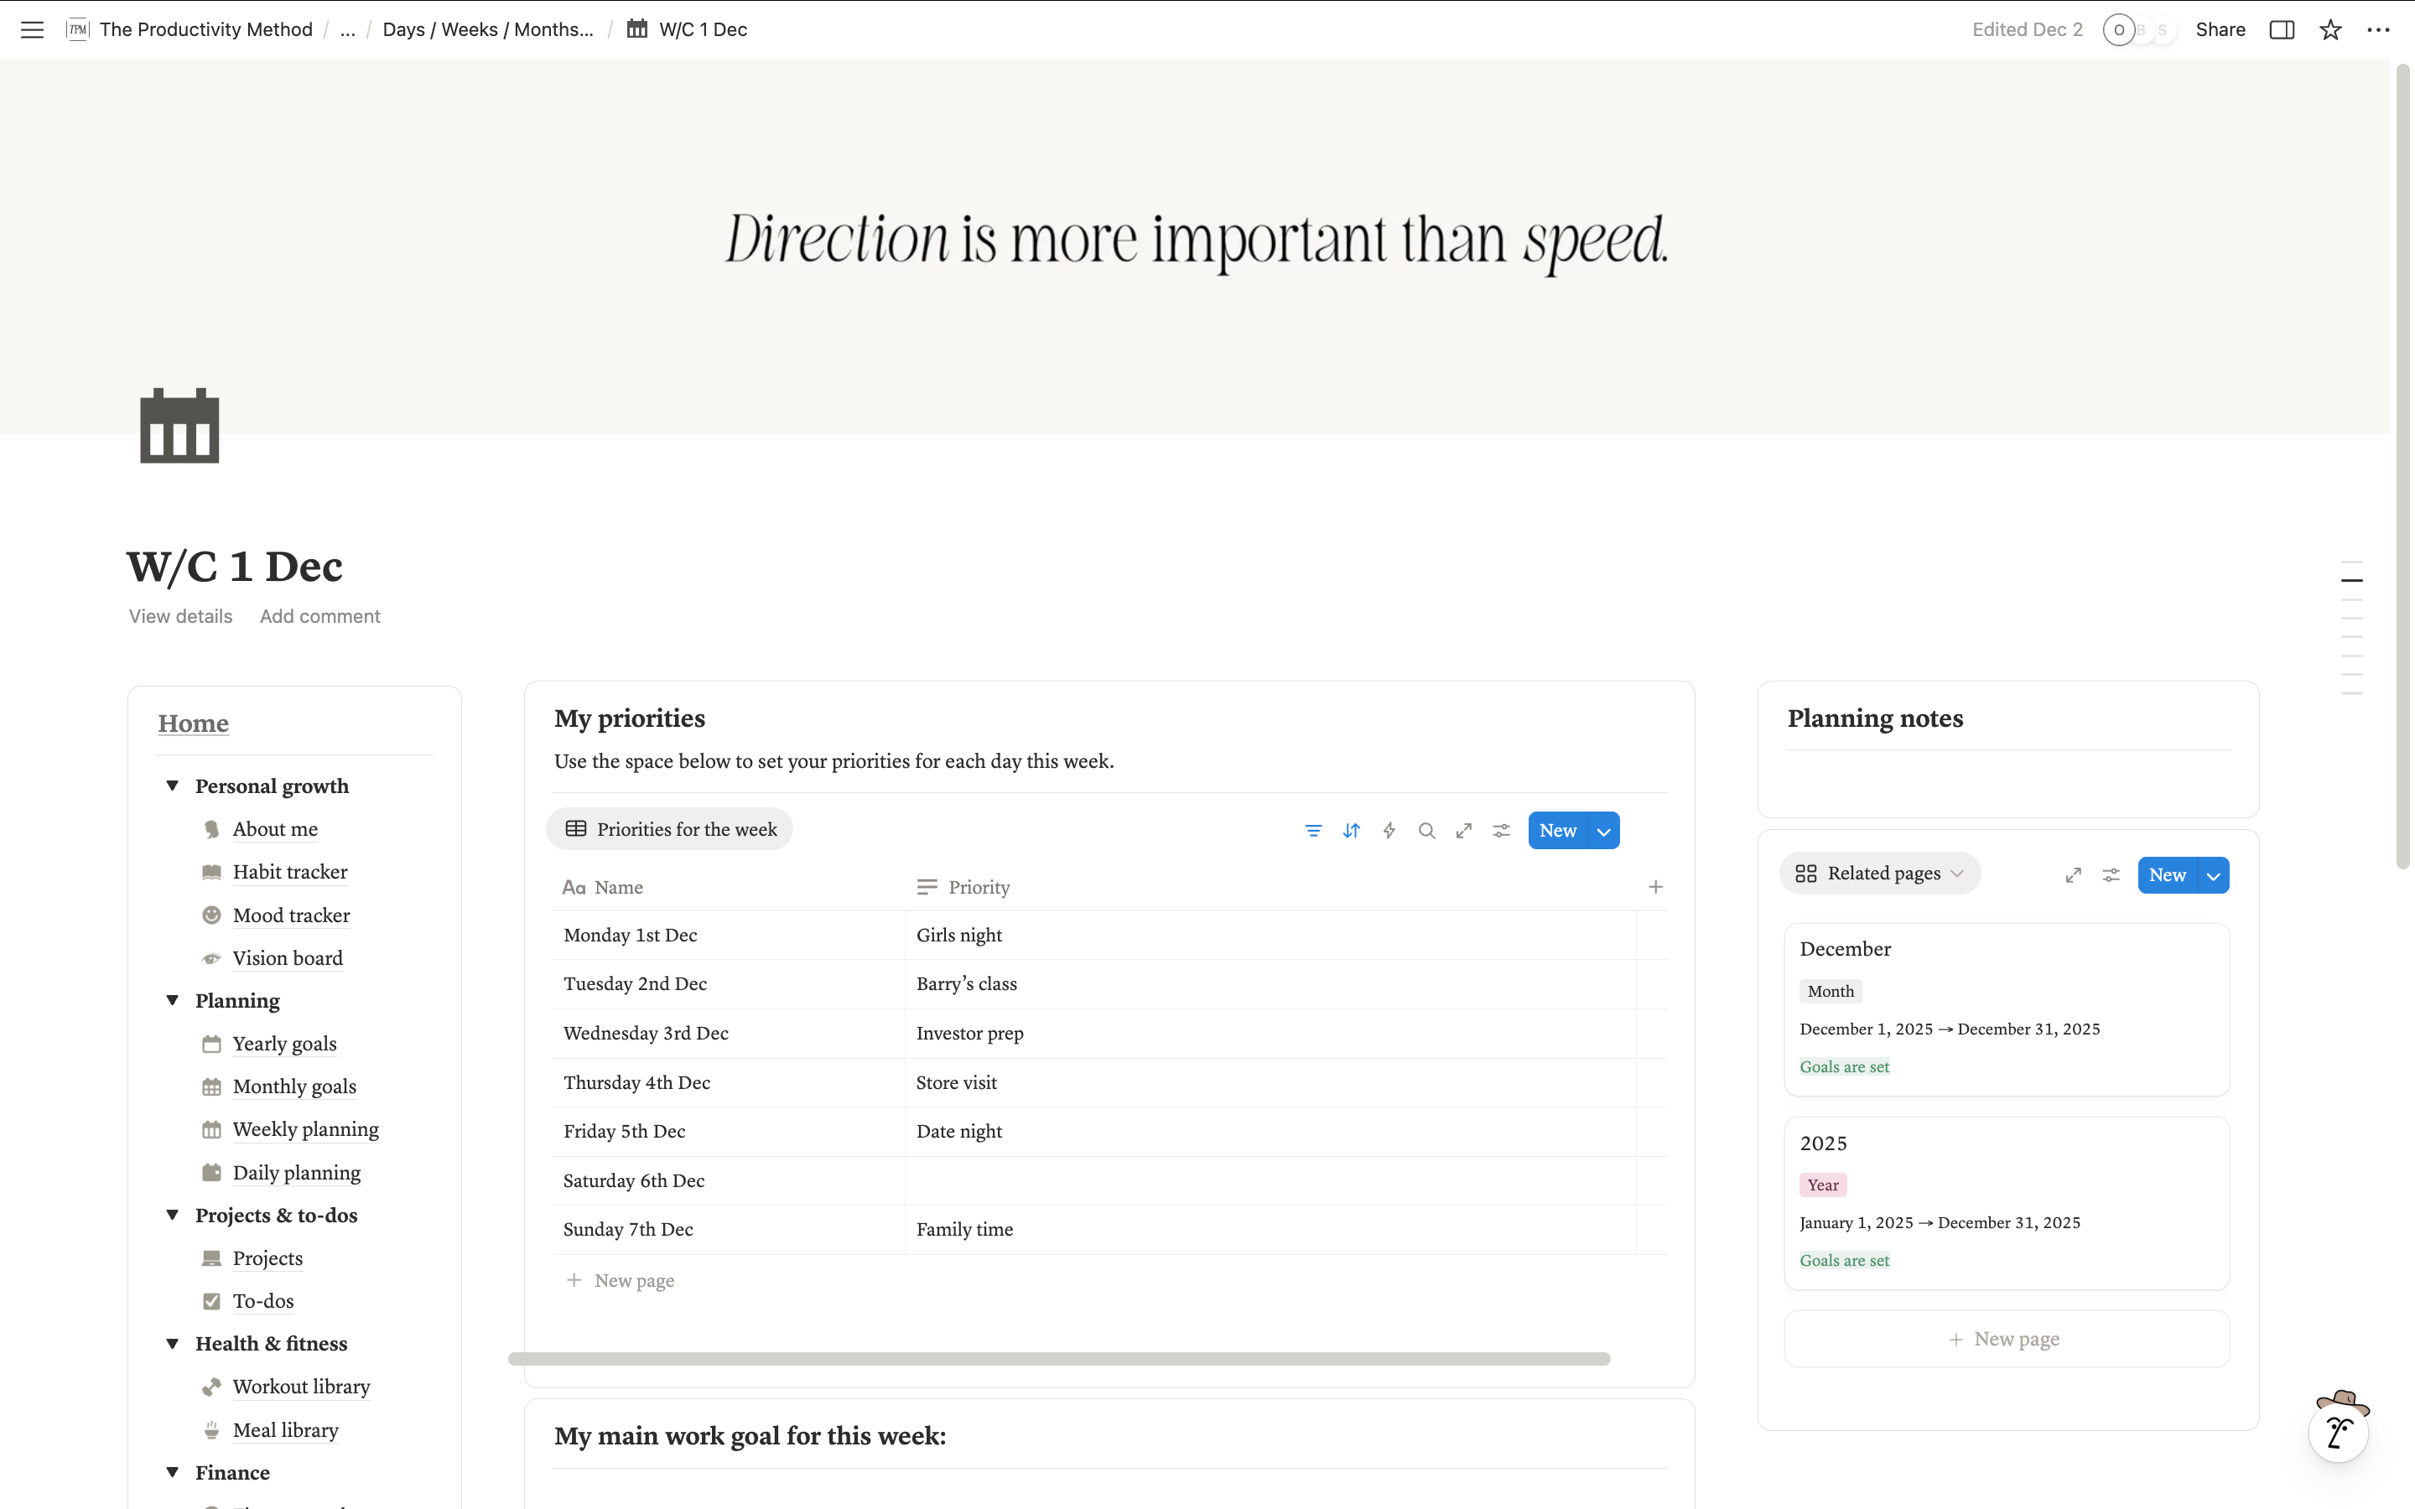Collapse the Personal growth toggle
2415x1509 pixels.
[173, 786]
